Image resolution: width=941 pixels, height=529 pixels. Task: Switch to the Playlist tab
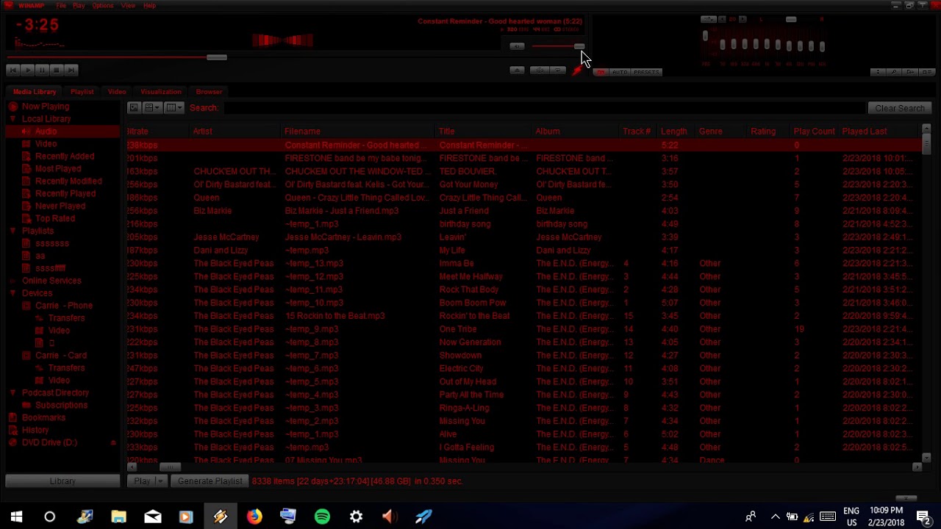(82, 92)
